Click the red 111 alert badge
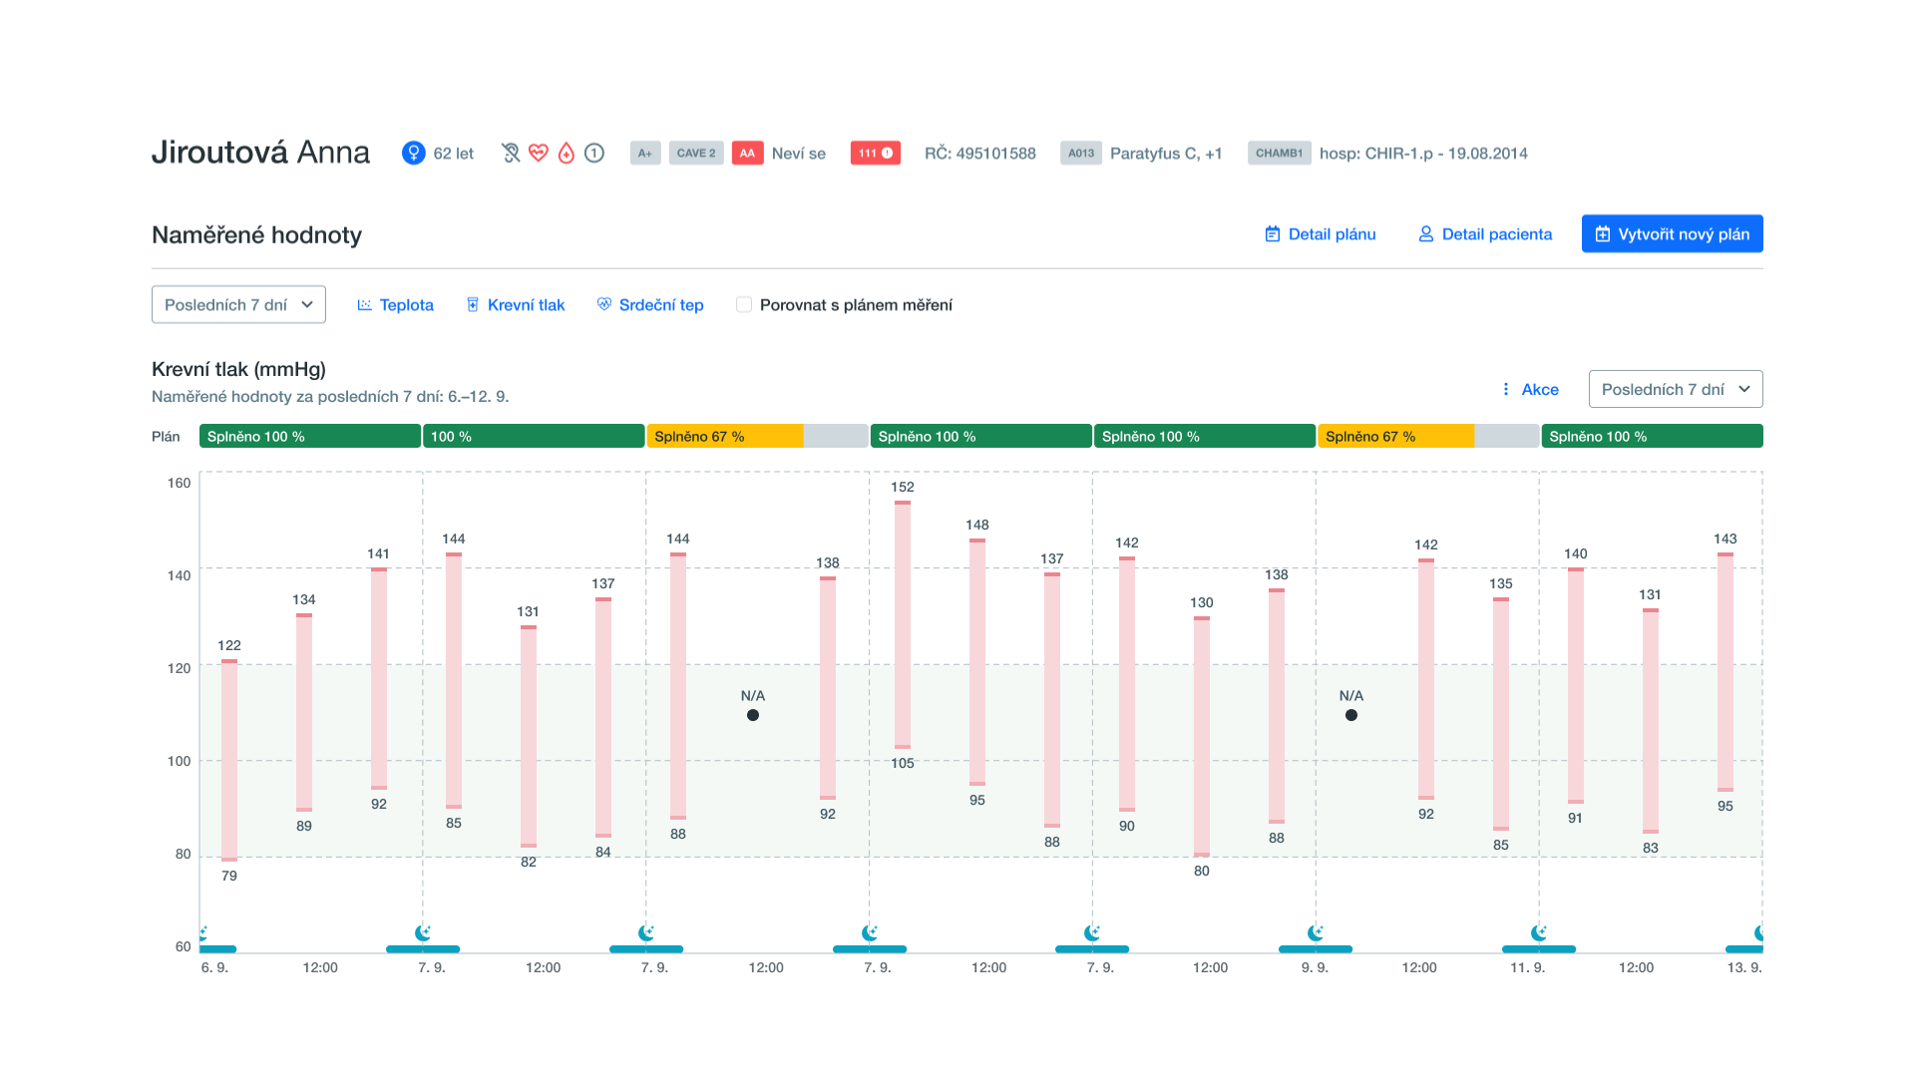1915x1078 pixels. 875,153
